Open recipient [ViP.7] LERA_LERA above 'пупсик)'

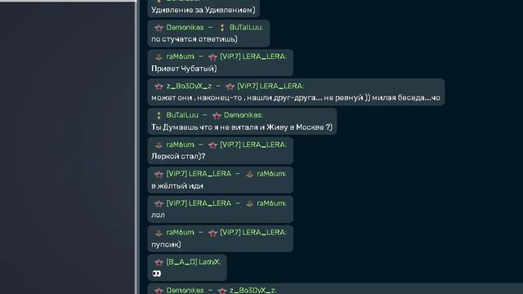coord(253,232)
